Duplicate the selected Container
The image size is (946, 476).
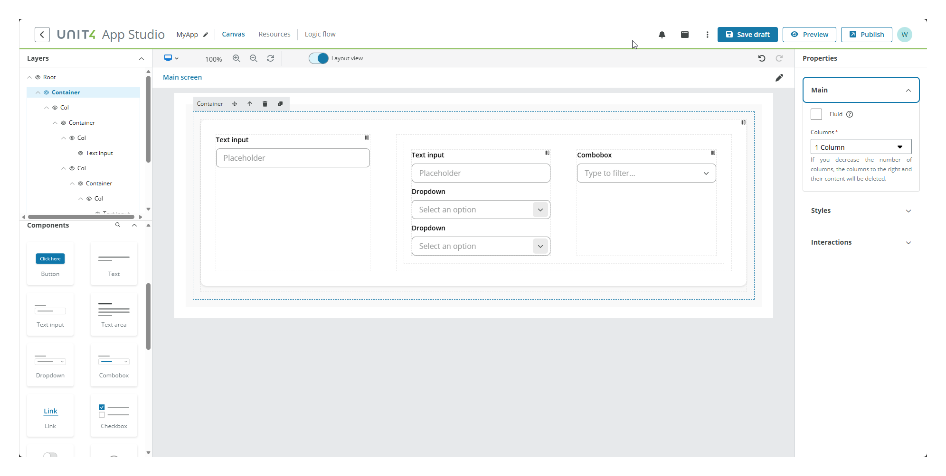pyautogui.click(x=280, y=104)
